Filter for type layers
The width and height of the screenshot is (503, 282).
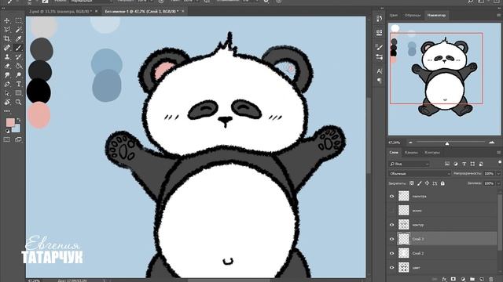[x=464, y=164]
